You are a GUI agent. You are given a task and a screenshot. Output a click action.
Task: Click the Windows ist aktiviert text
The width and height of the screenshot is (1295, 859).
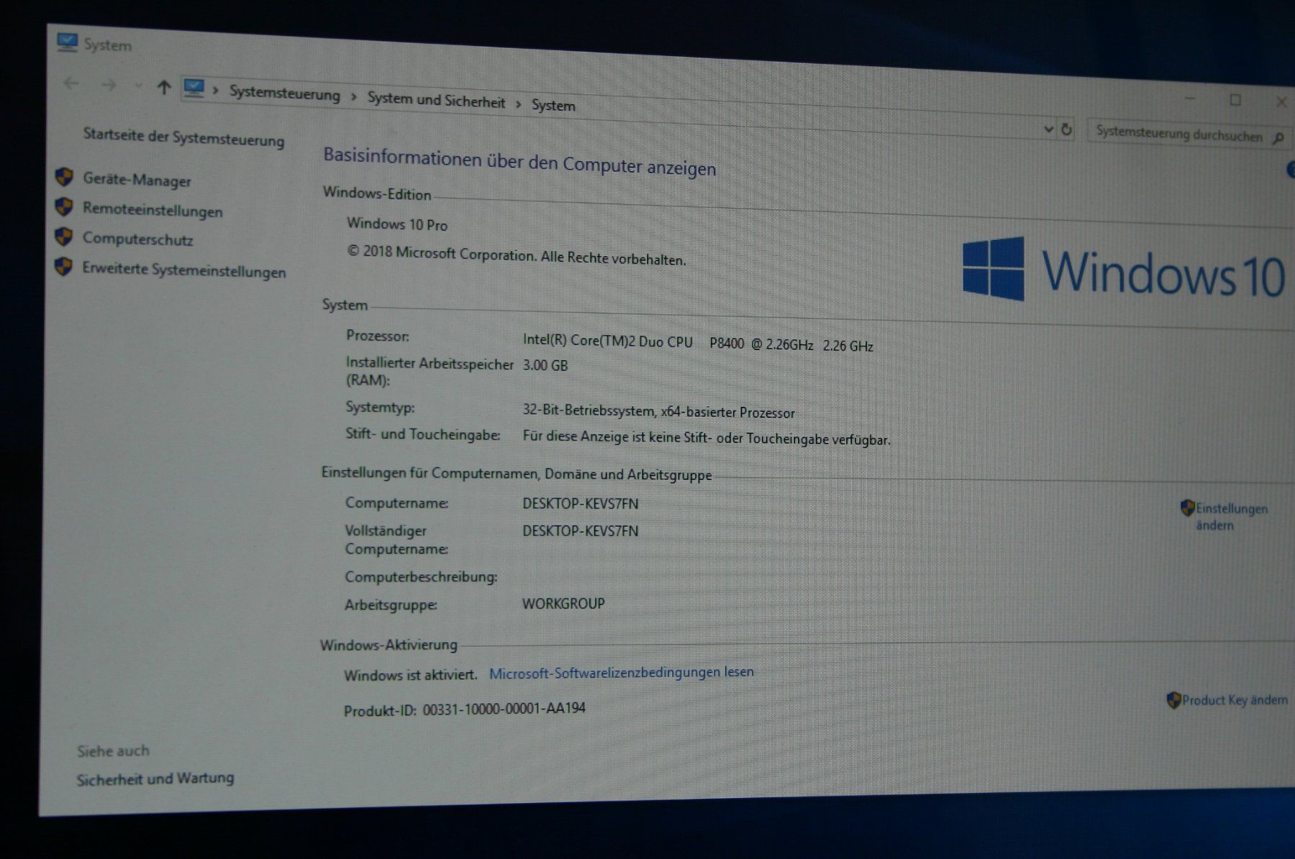tap(411, 675)
